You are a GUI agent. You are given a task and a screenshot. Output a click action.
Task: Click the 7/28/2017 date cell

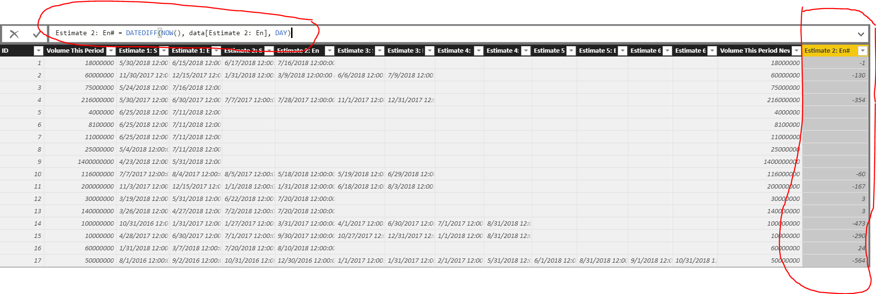tap(305, 100)
